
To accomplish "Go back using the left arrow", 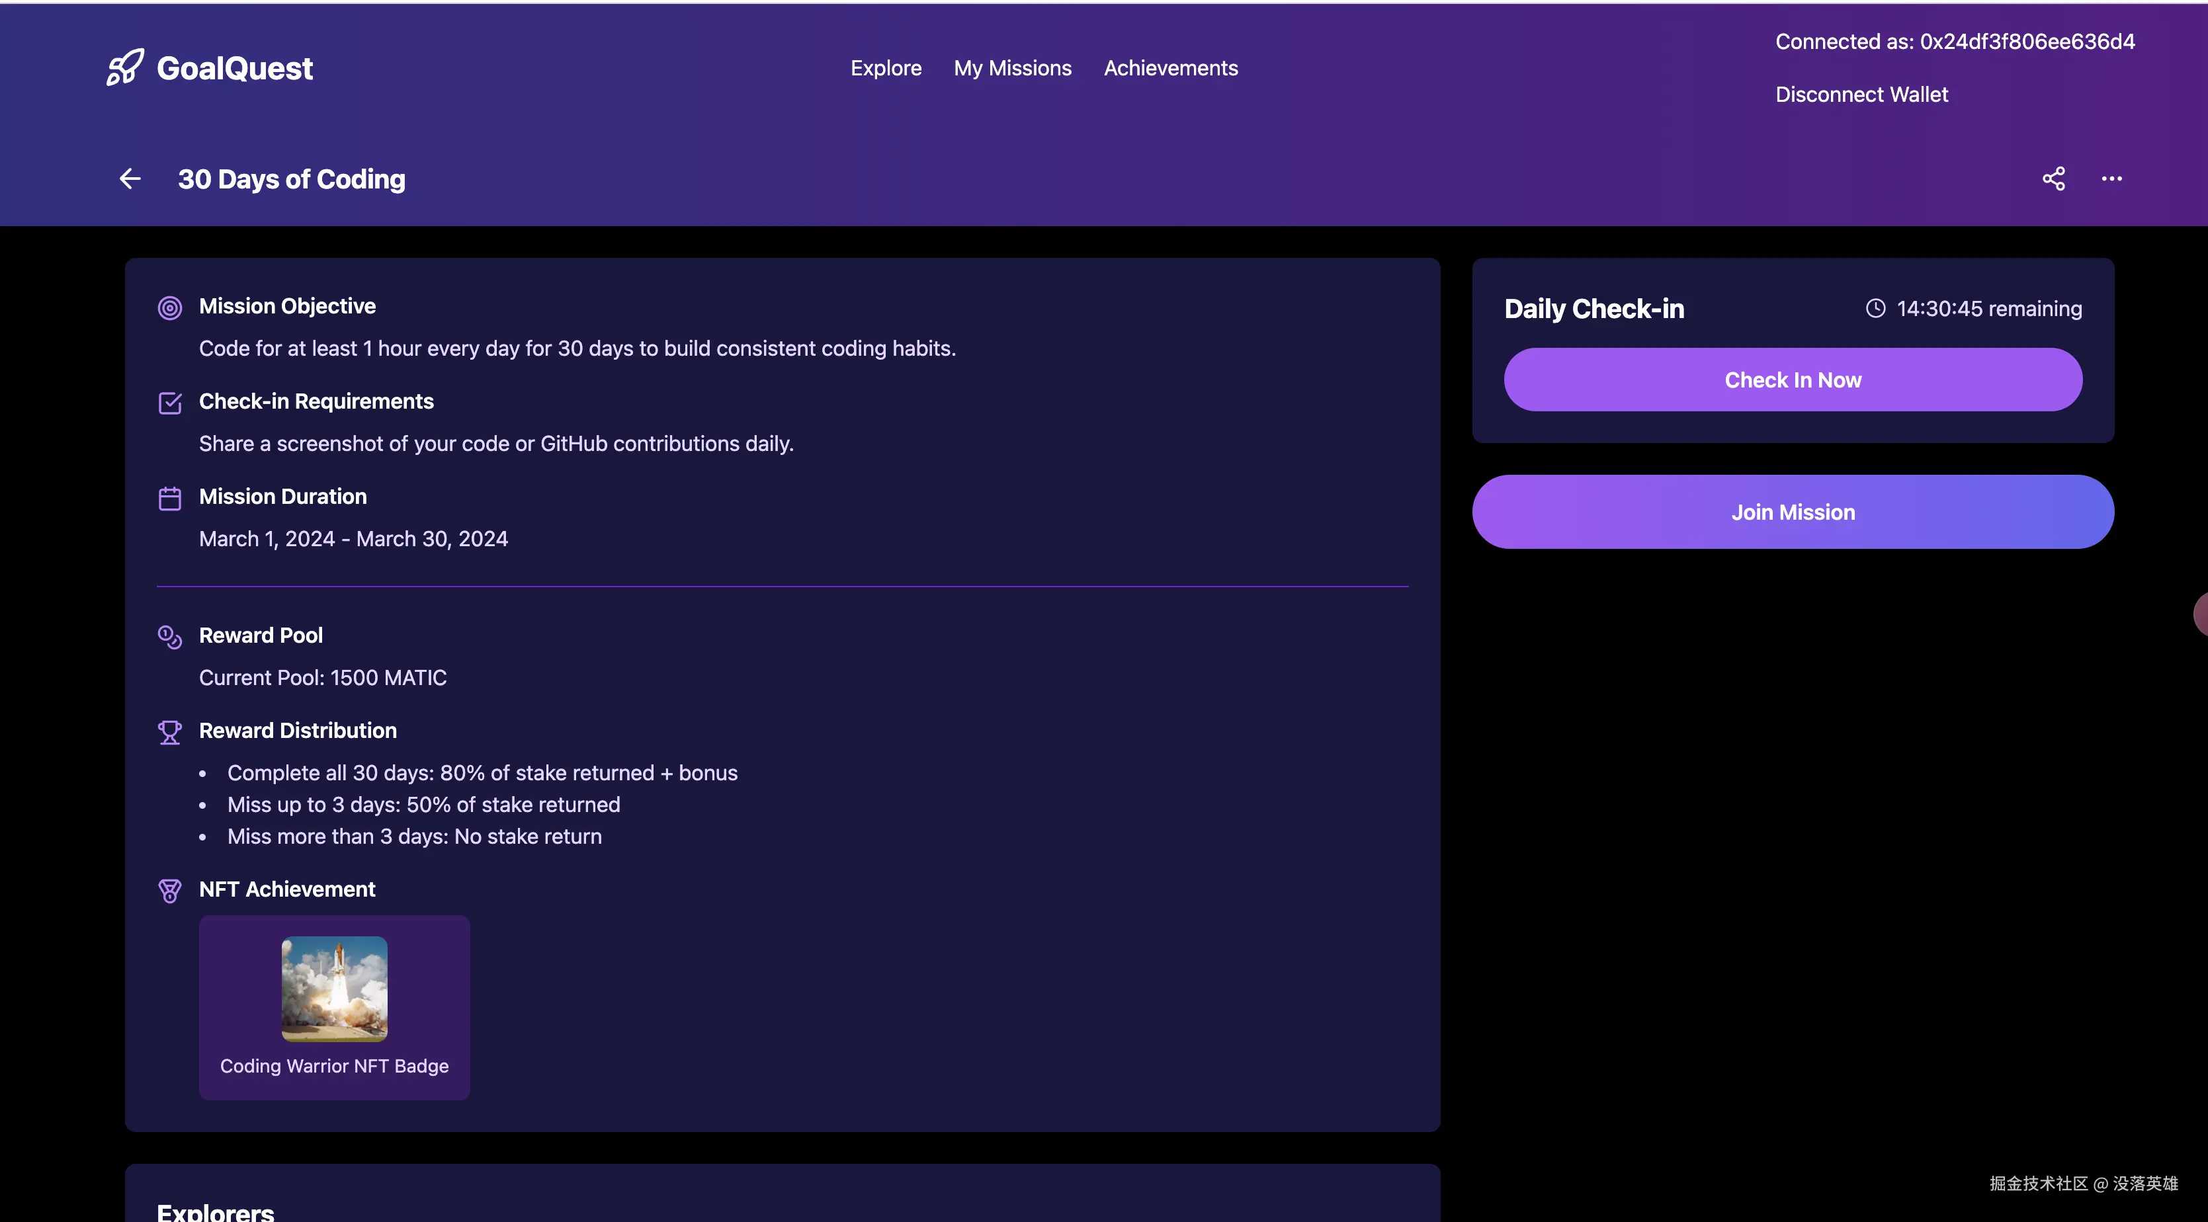I will (x=130, y=179).
